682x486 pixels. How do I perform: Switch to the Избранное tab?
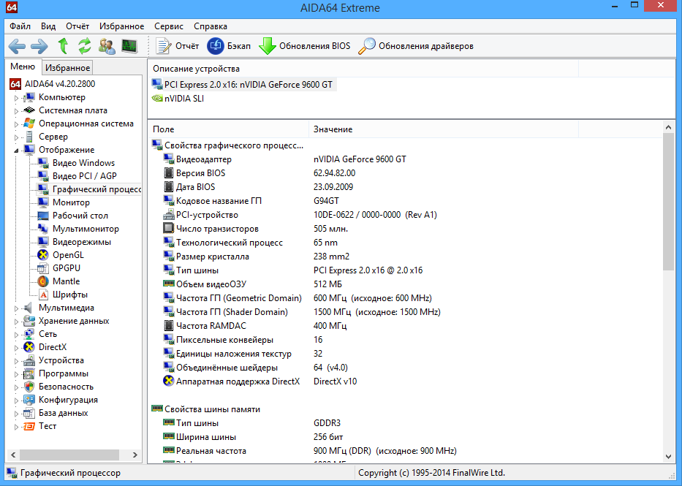click(x=67, y=68)
